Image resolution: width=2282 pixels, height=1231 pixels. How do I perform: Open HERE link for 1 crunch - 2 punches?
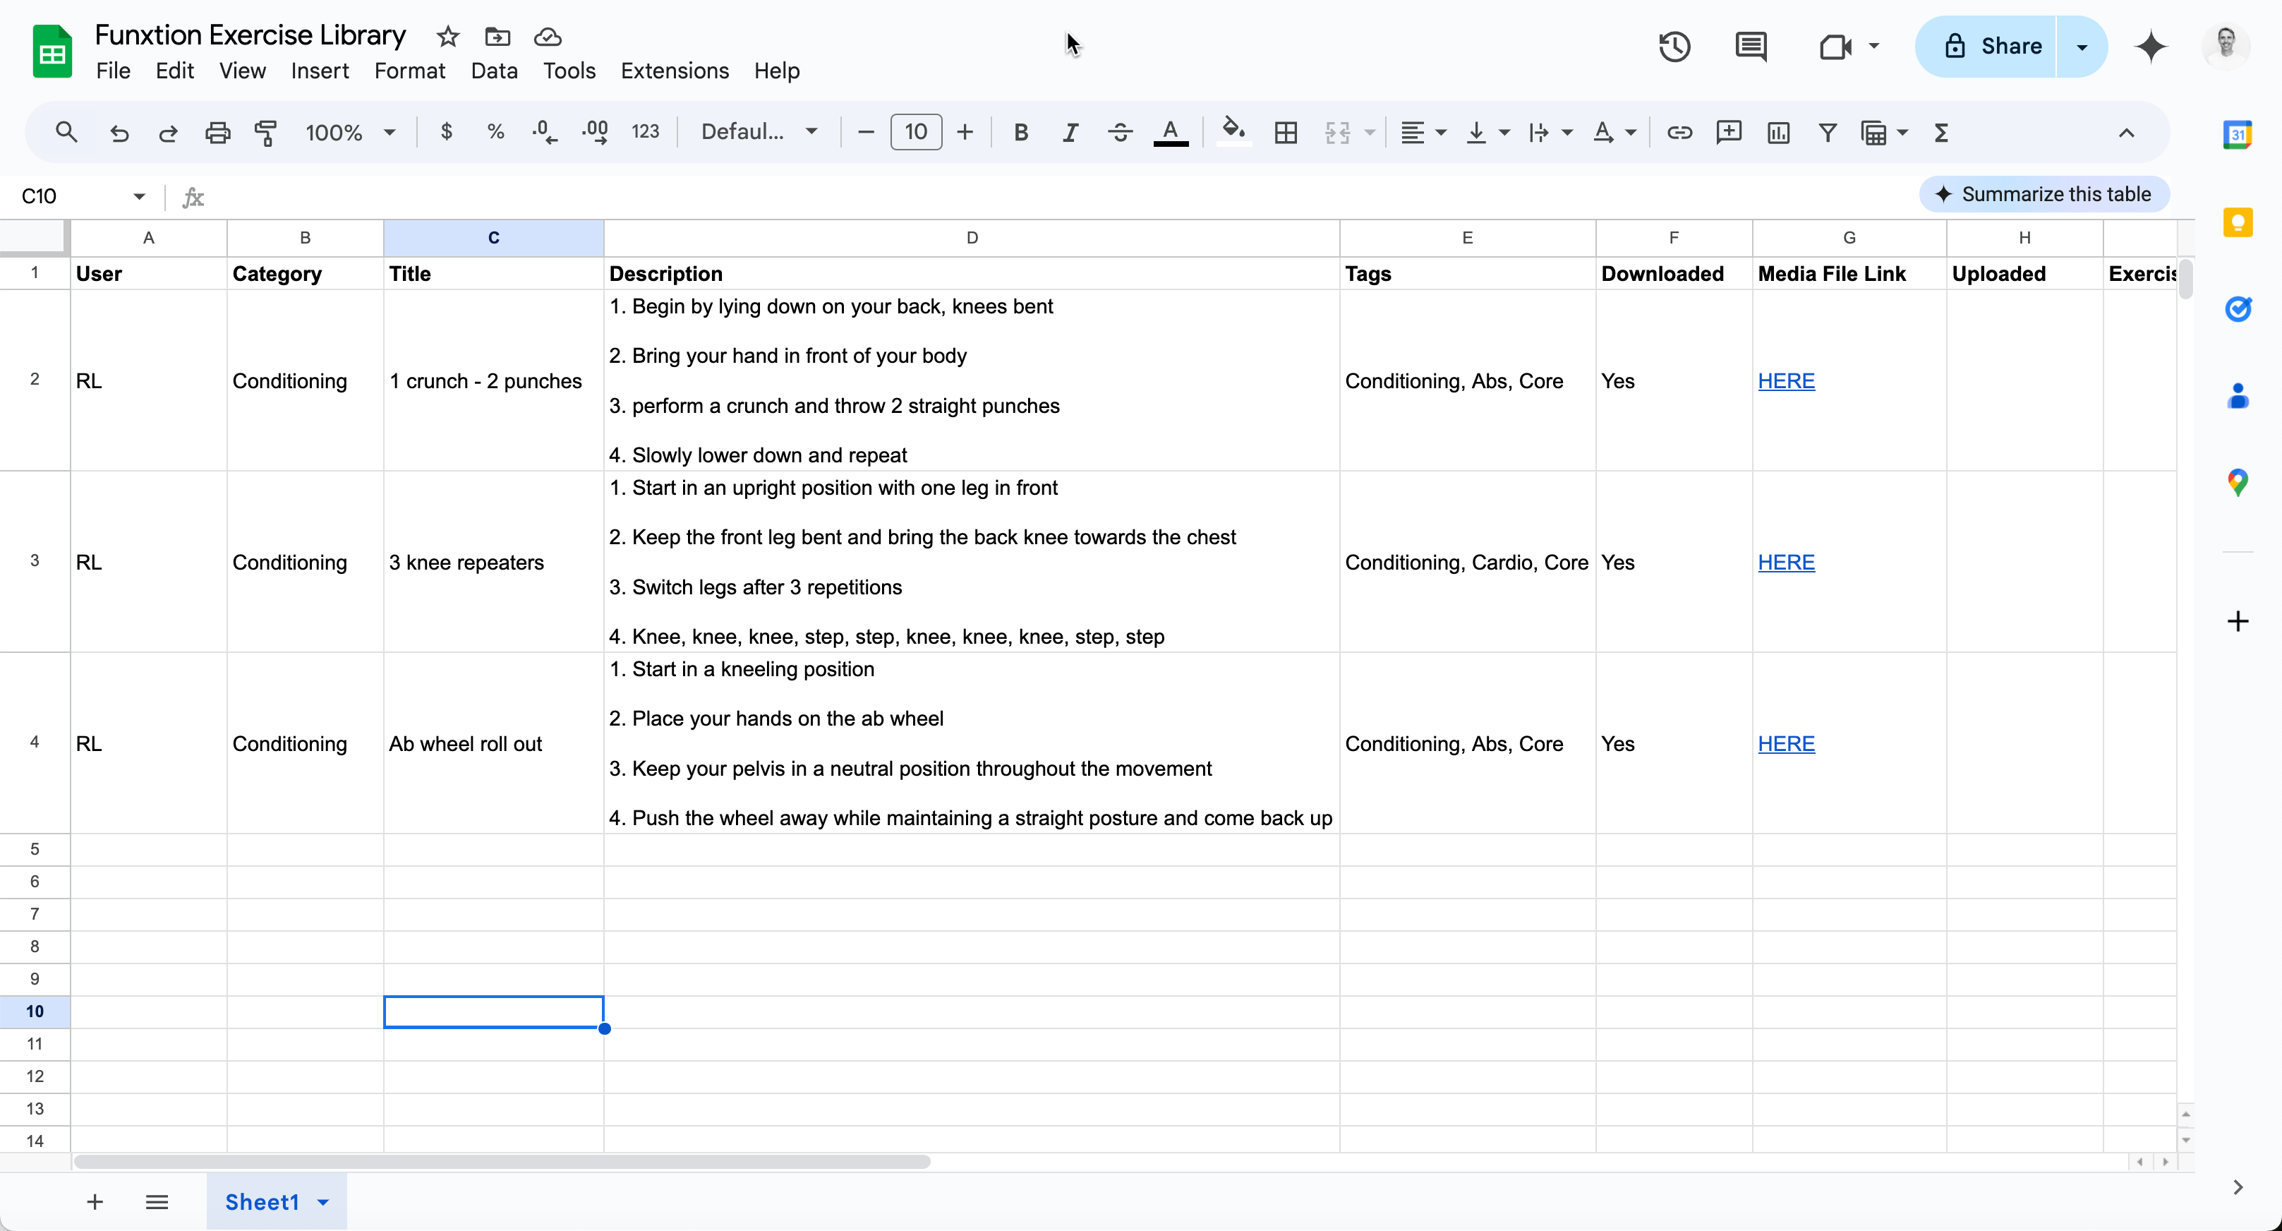click(1786, 381)
